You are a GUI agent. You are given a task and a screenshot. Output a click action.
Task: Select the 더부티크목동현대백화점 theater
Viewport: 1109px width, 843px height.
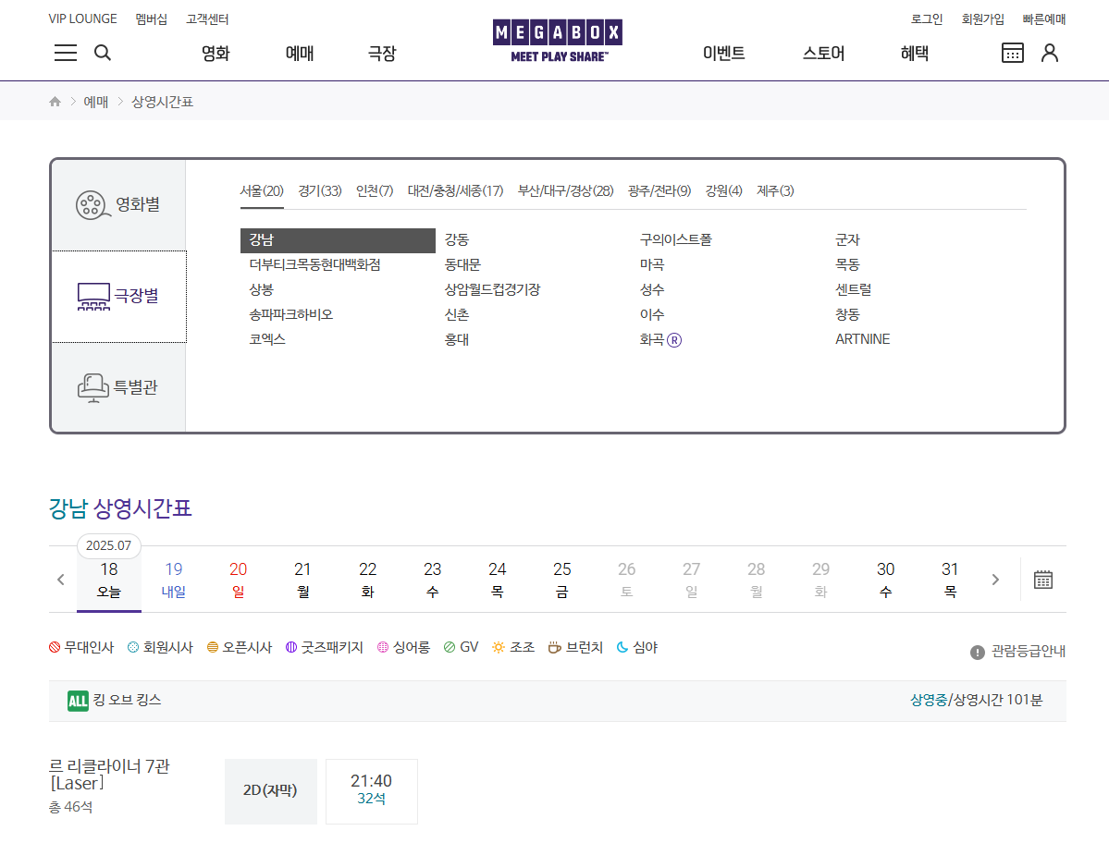click(x=314, y=265)
